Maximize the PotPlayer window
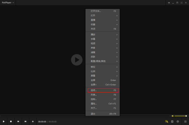Viewport: 189px width, 125px height. click(177, 3)
